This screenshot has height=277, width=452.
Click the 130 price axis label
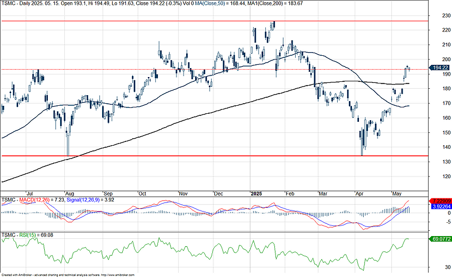point(447,162)
